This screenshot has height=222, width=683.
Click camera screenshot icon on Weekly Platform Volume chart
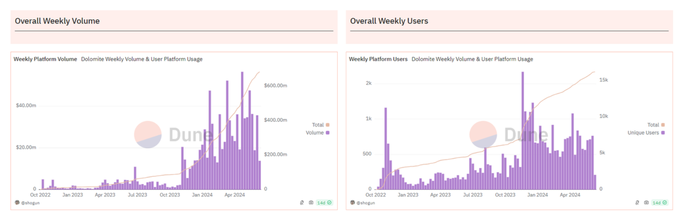311,202
